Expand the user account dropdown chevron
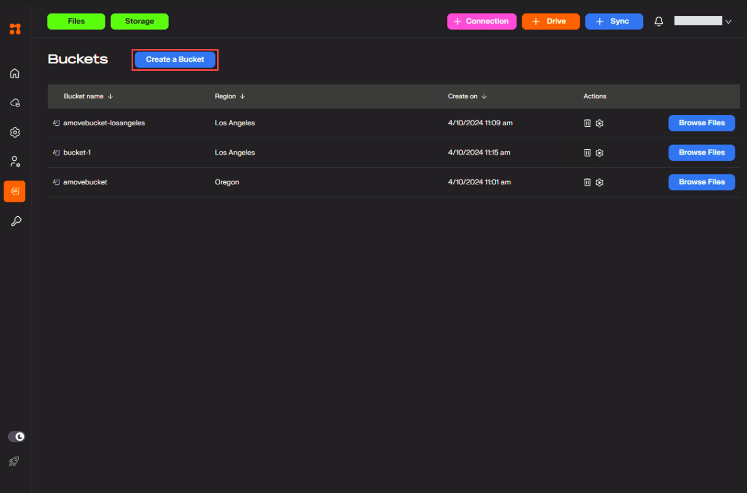 (728, 22)
